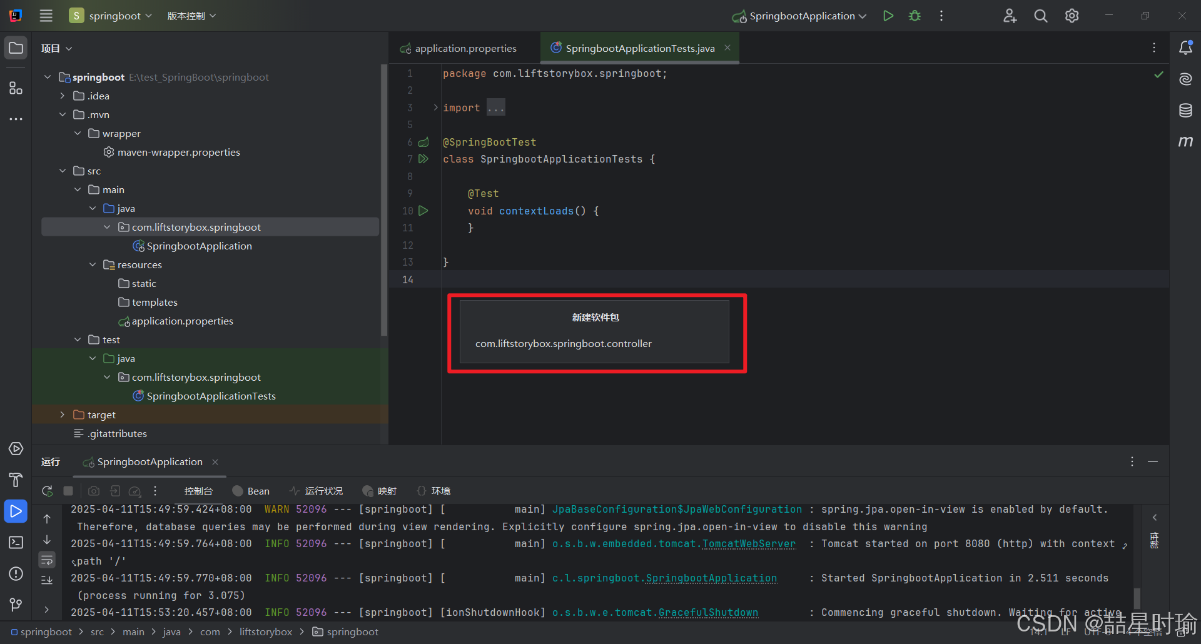
Task: Select application.properties in project tree
Action: point(182,321)
